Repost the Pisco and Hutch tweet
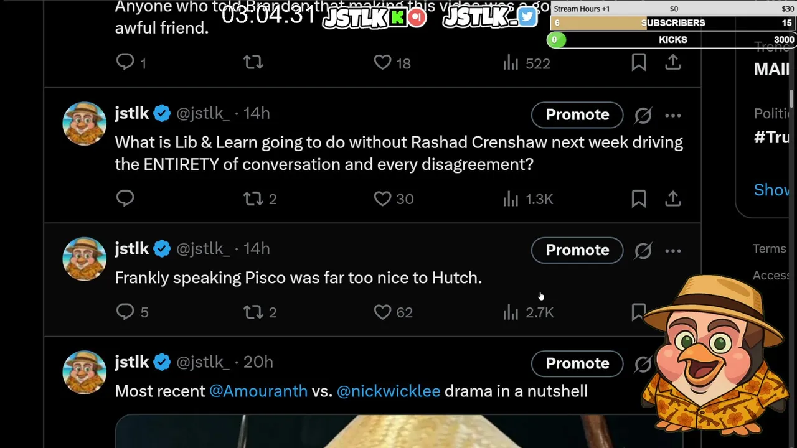Image resolution: width=797 pixels, height=448 pixels. pos(260,312)
